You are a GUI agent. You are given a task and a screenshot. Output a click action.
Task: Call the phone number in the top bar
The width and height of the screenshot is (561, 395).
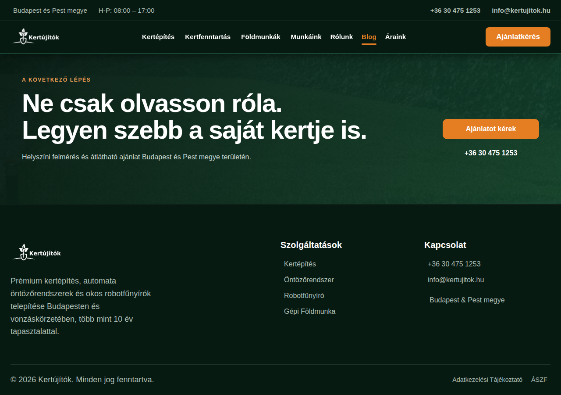click(x=455, y=11)
